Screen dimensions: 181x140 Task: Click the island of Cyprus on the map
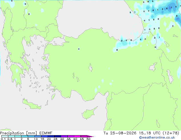pyautogui.click(x=89, y=113)
